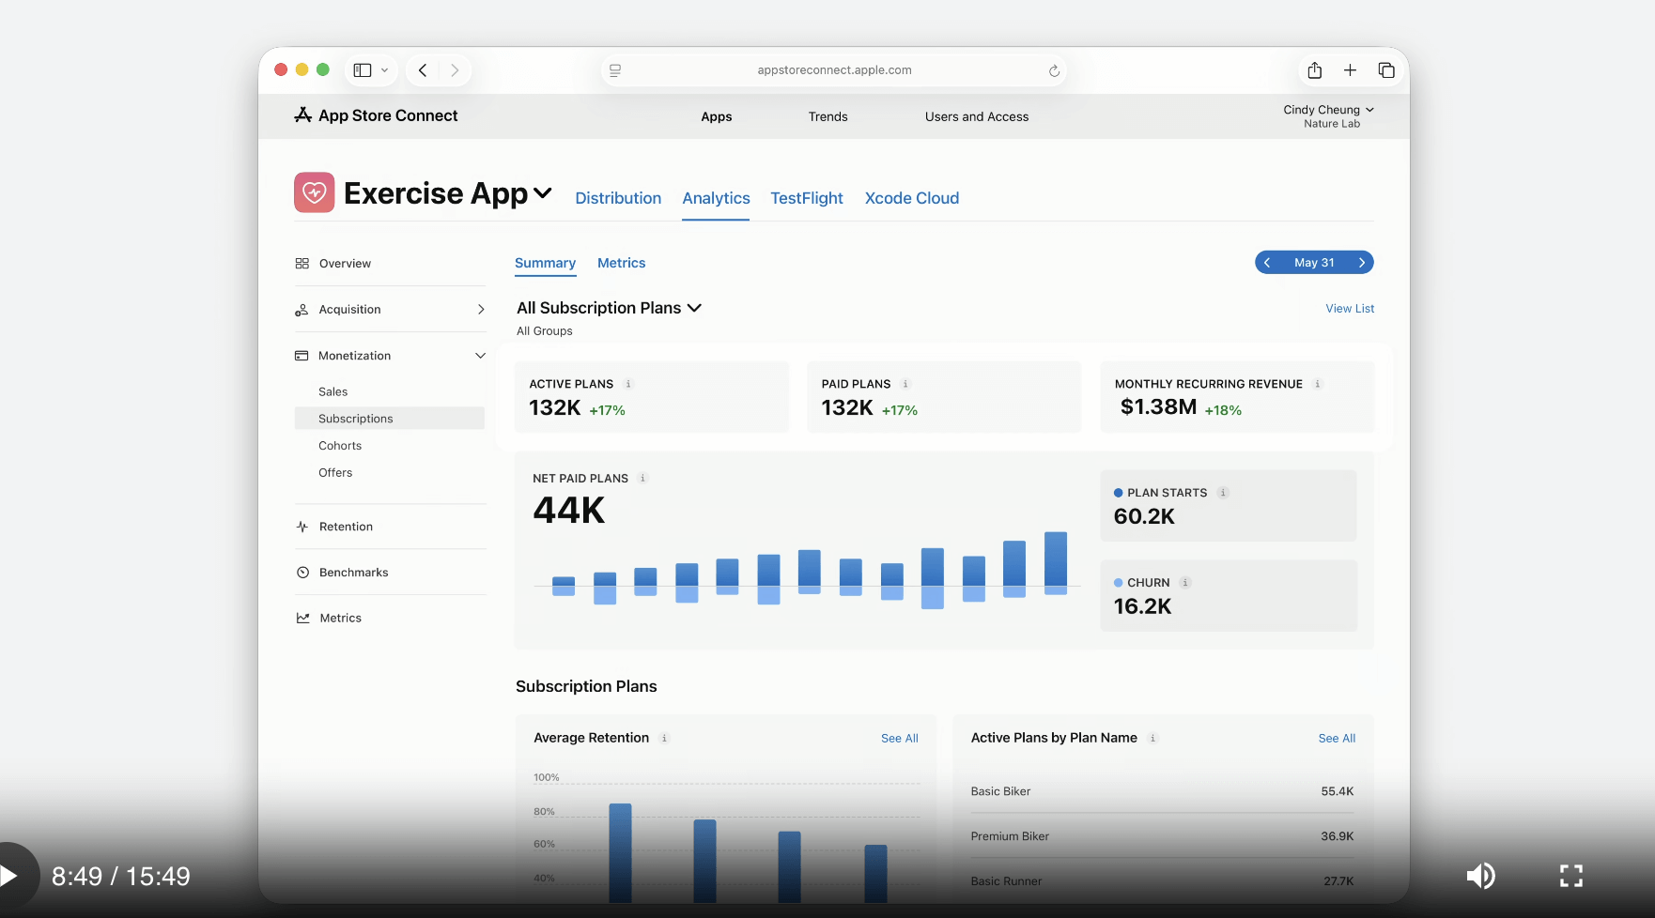Expand the Acquisition section chevron
The image size is (1655, 918).
pos(481,310)
